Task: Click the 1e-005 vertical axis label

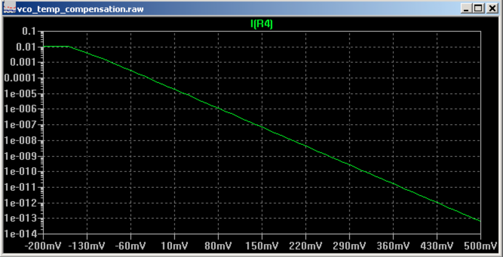Action: [20, 94]
